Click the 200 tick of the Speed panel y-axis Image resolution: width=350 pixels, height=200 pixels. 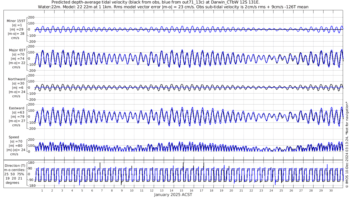[31, 139]
